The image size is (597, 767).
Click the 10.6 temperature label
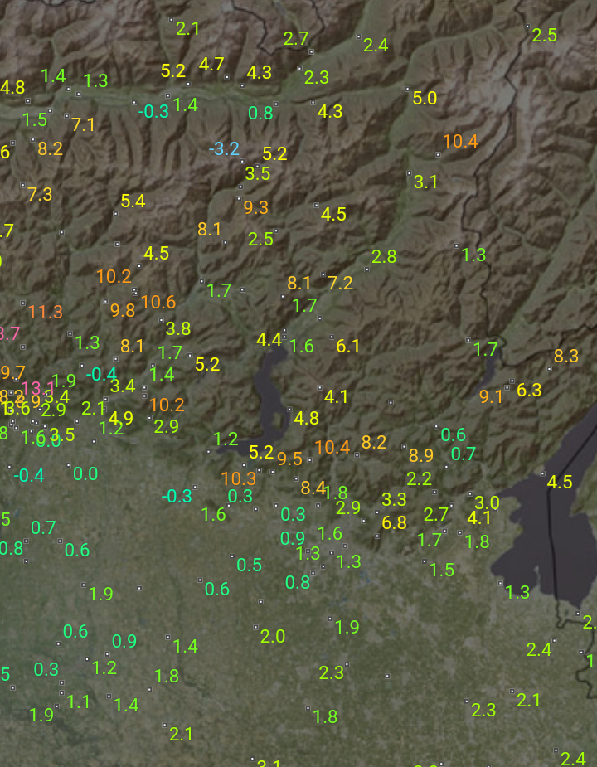tap(158, 303)
